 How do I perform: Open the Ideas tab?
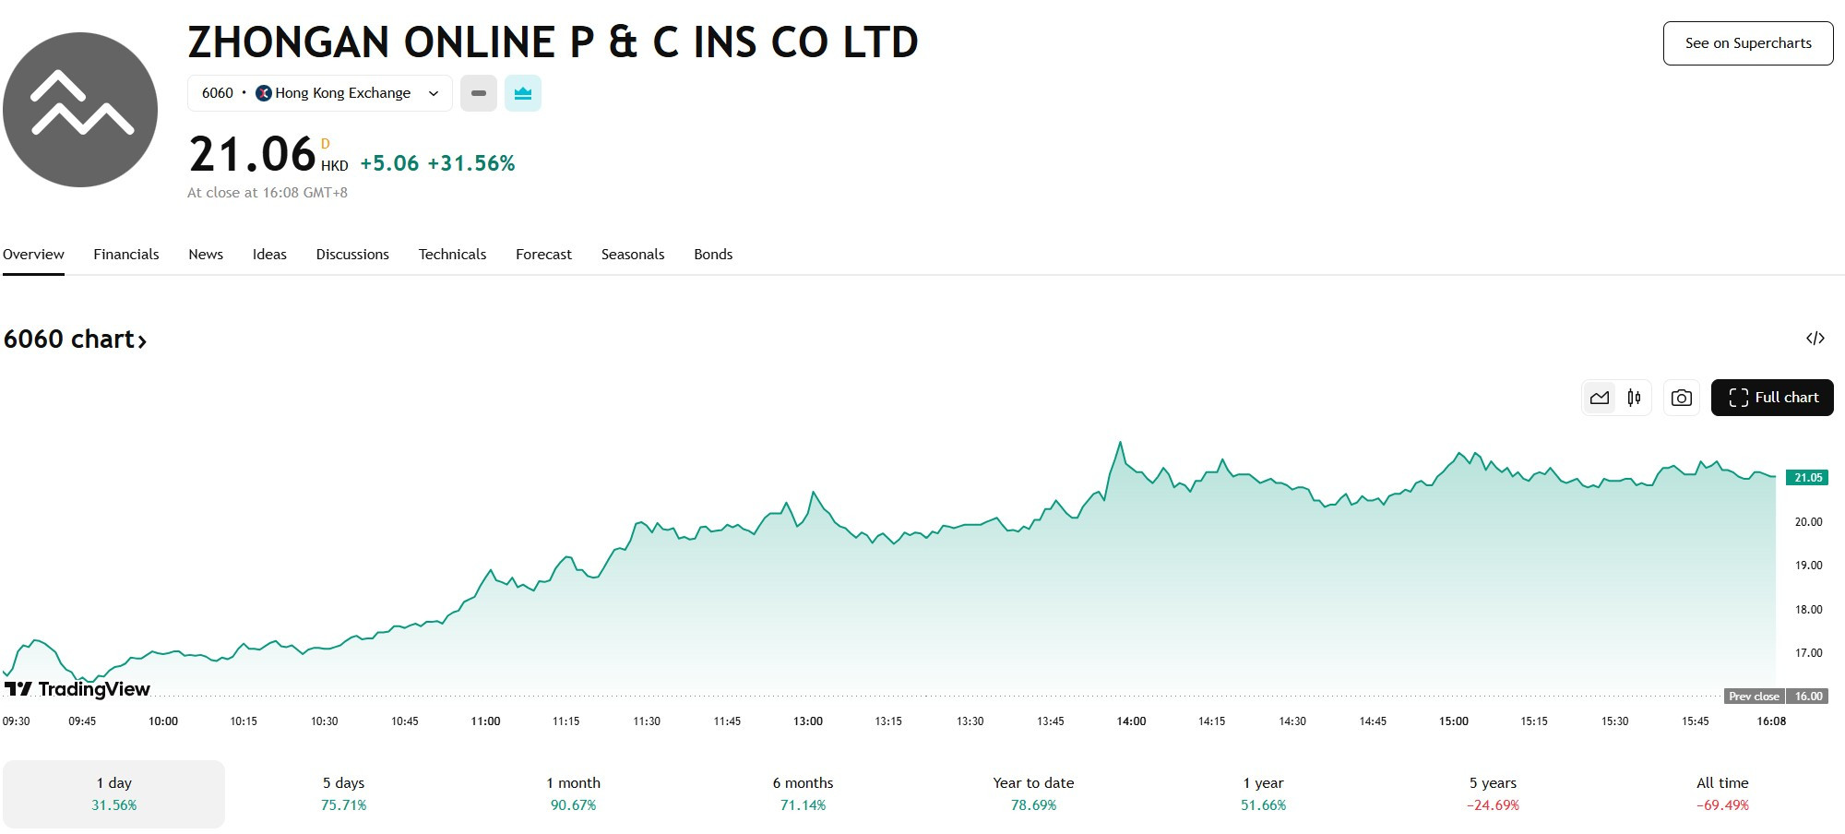click(x=269, y=255)
